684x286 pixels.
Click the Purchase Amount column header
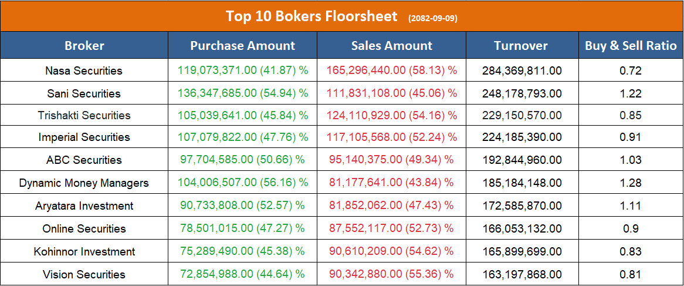pos(242,45)
